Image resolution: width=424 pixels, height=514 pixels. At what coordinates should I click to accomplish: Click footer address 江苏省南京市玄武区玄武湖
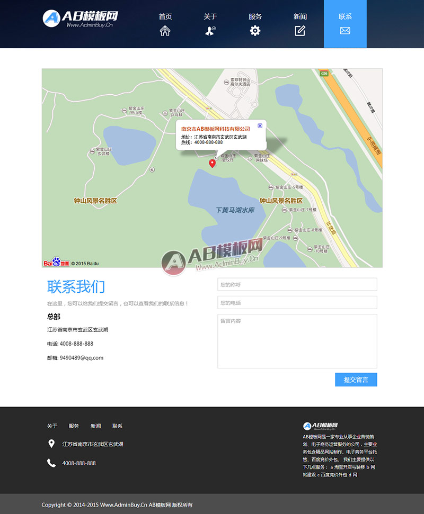tap(93, 444)
